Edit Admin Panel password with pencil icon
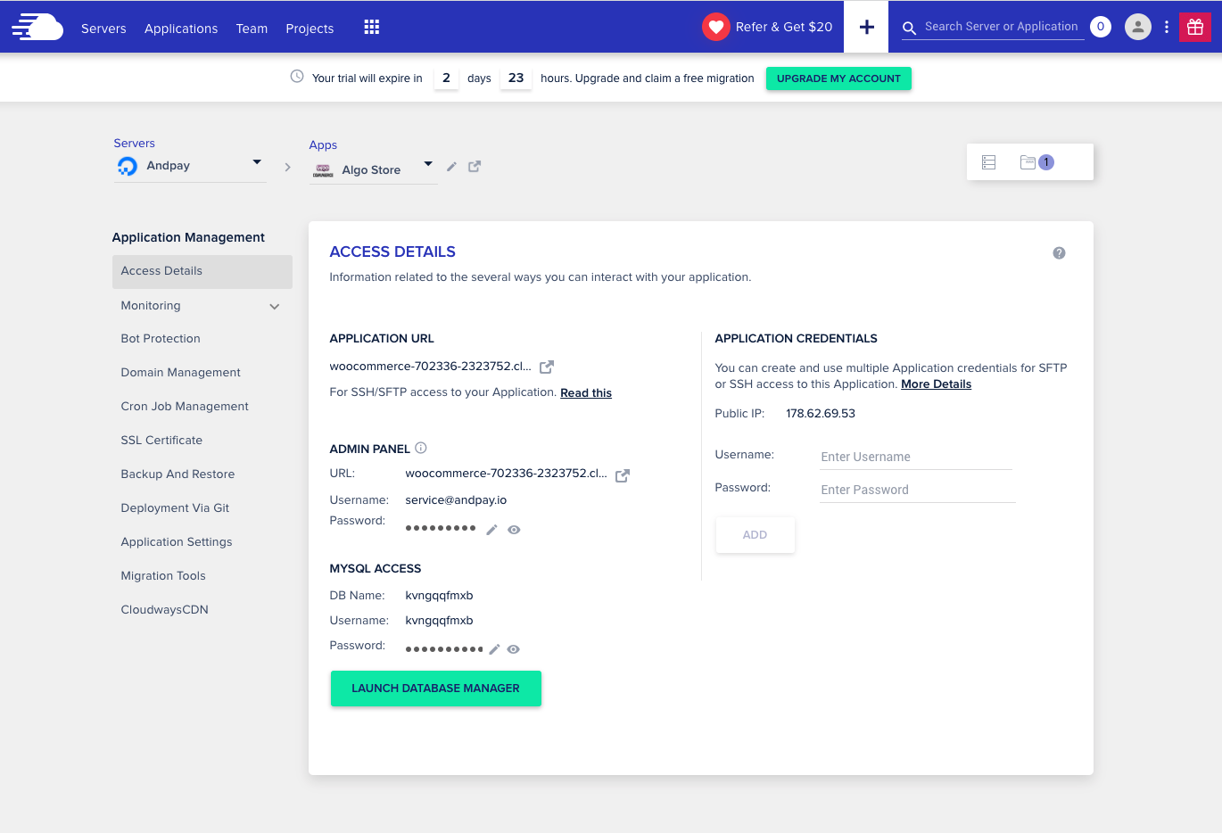The width and height of the screenshot is (1222, 833). [x=491, y=530]
